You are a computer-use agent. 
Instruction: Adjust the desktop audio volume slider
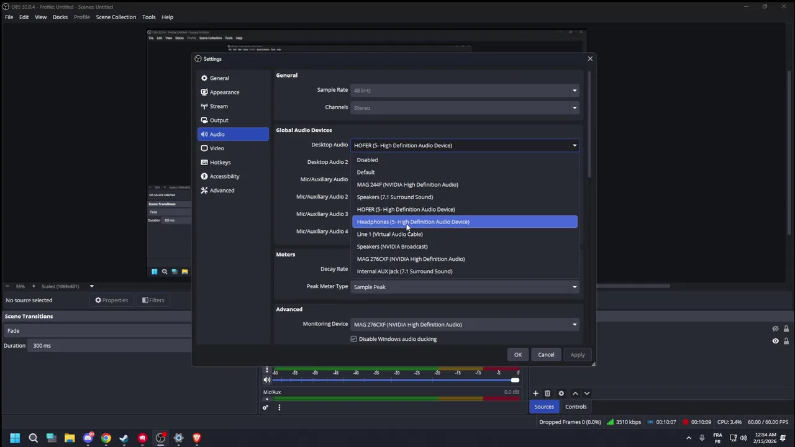tap(396, 380)
